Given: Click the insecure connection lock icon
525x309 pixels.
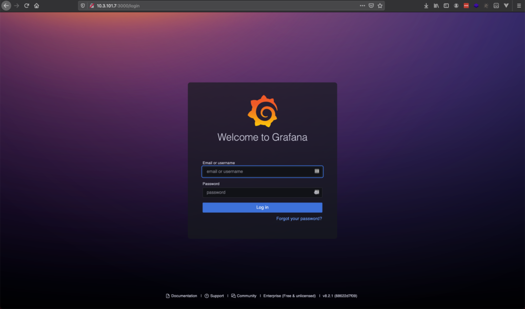Looking at the screenshot, I should pos(92,6).
